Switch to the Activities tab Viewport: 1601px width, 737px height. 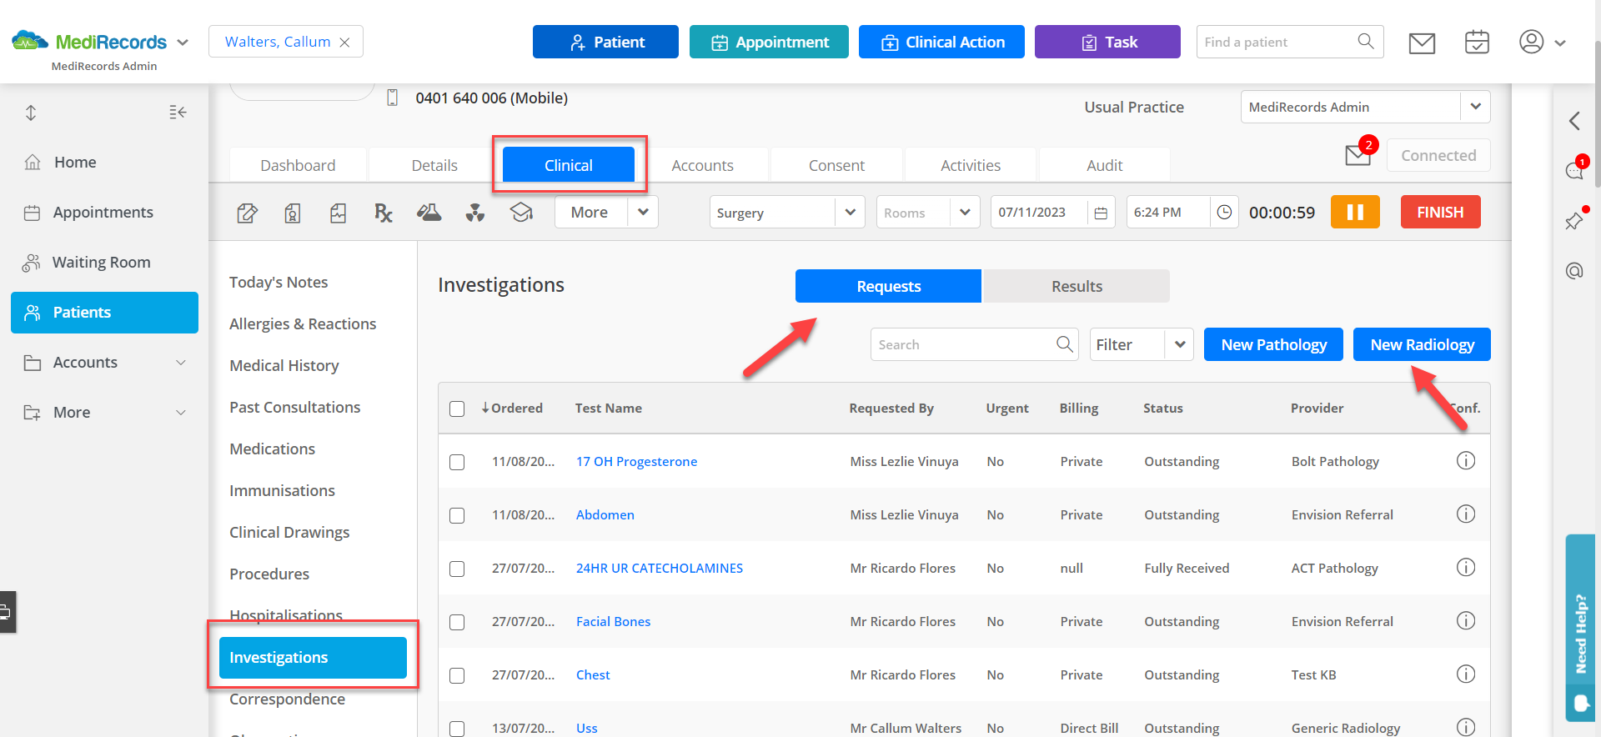(971, 165)
